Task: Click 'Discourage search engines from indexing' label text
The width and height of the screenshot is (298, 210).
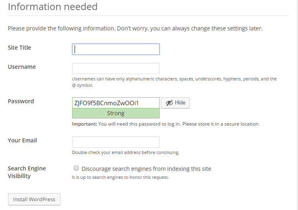Action: (146, 169)
